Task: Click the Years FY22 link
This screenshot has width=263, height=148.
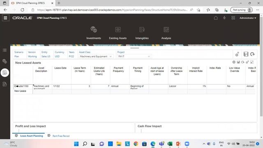Action: point(71,56)
